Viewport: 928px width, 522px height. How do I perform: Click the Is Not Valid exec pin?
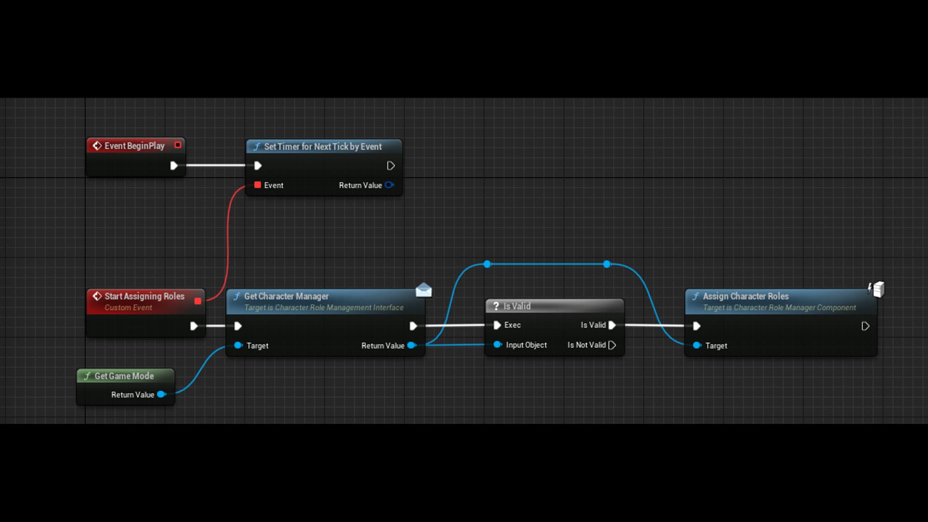(x=612, y=345)
